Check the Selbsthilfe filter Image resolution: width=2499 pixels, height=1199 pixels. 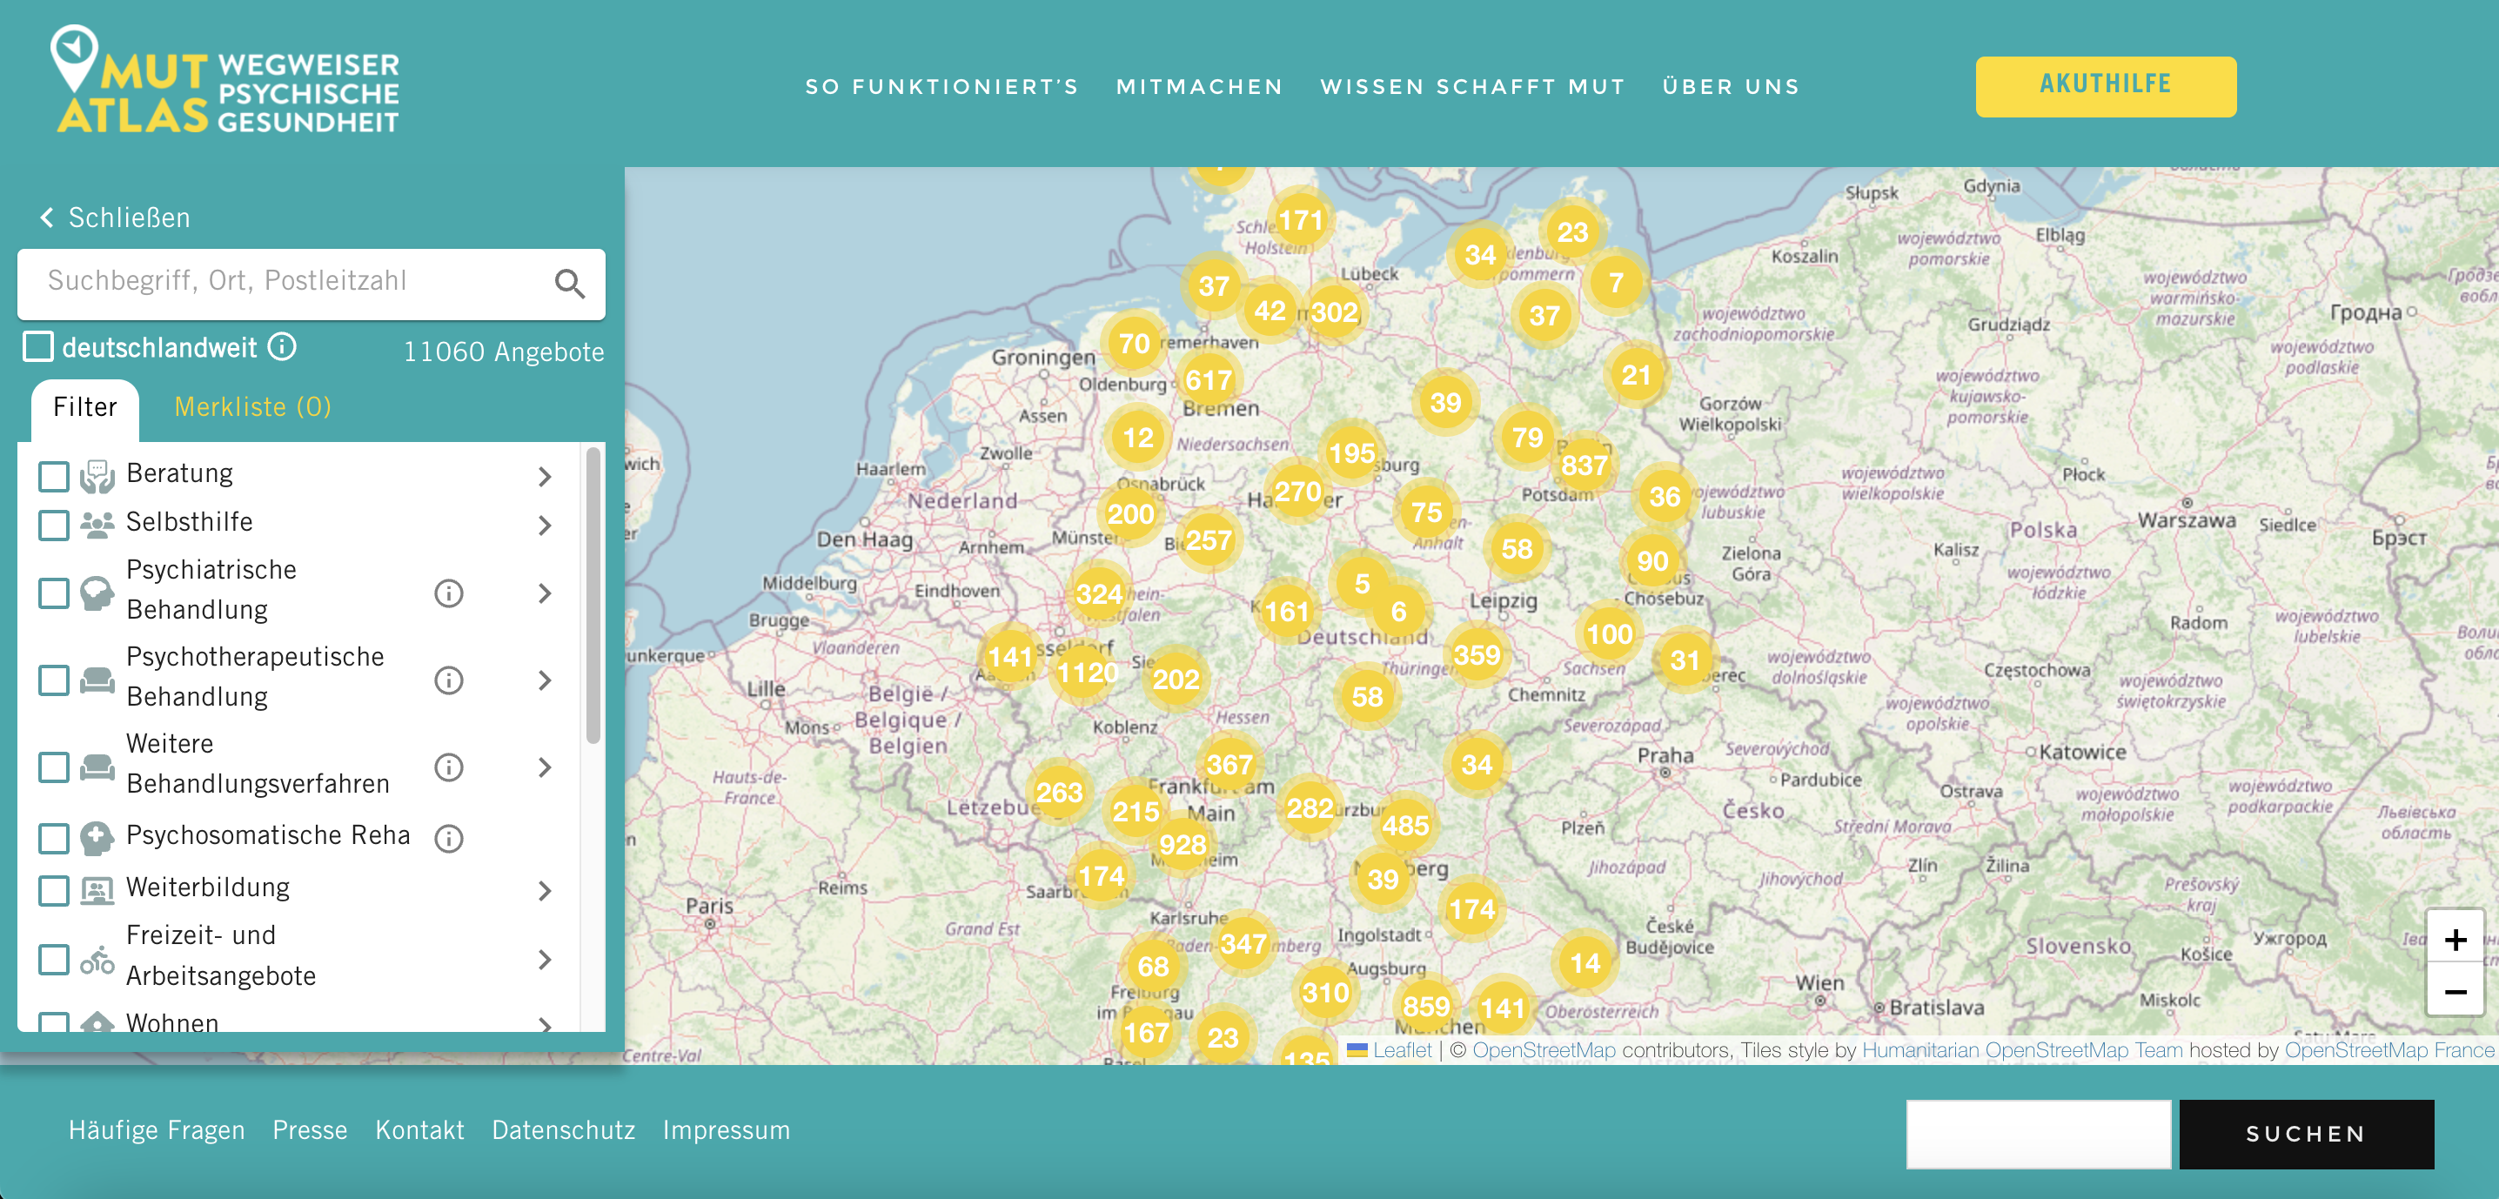53,525
